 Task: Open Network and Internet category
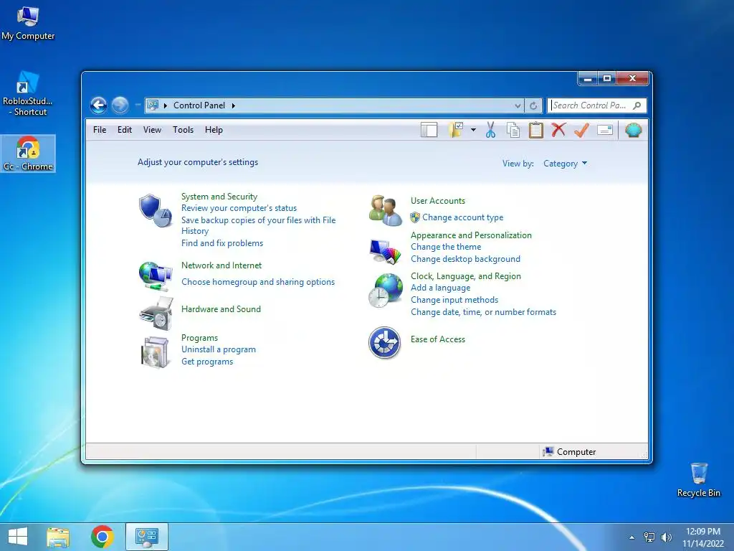pyautogui.click(x=221, y=265)
